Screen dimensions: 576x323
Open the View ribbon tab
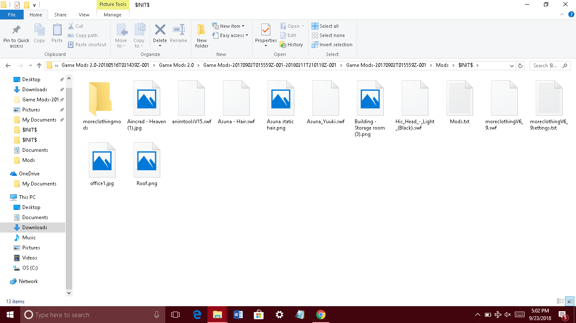click(84, 15)
